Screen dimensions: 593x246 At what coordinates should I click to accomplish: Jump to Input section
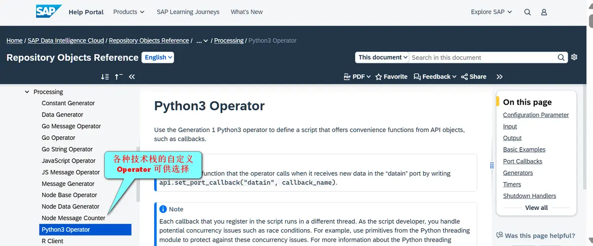click(x=510, y=126)
